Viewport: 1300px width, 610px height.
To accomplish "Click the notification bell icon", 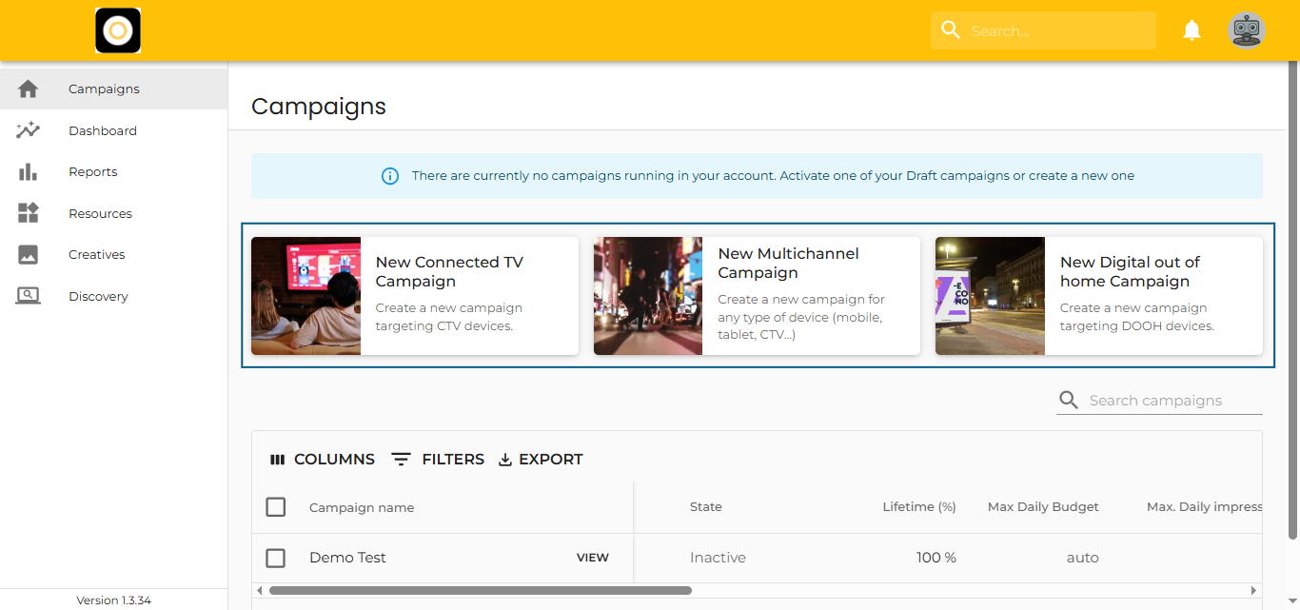I will 1192,30.
